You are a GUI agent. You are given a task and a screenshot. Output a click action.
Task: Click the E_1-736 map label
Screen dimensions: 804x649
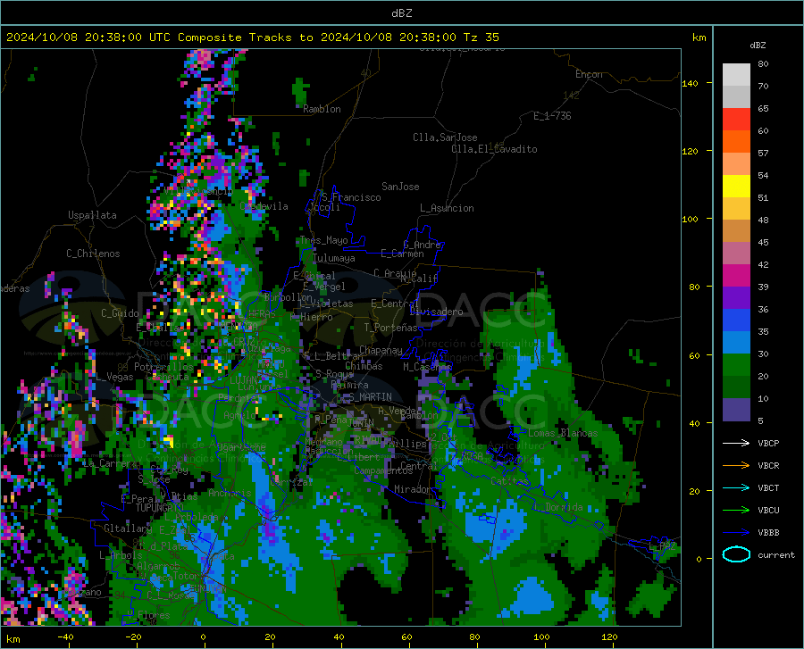coord(552,116)
